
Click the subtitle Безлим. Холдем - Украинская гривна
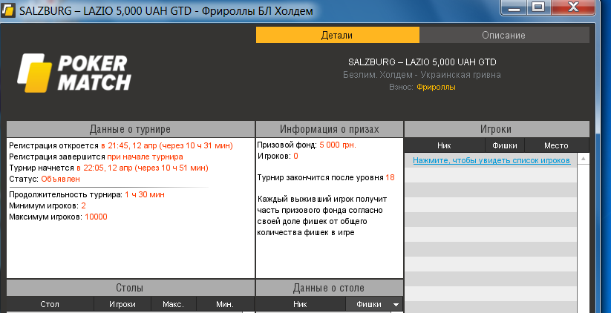pyautogui.click(x=422, y=75)
